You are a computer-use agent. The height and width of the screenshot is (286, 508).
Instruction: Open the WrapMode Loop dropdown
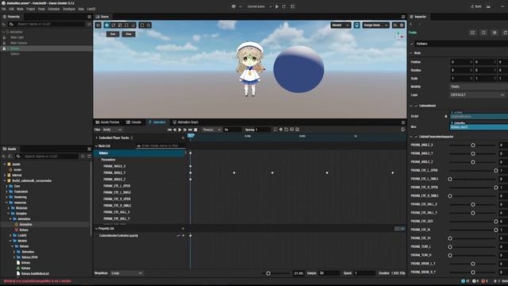point(127,273)
